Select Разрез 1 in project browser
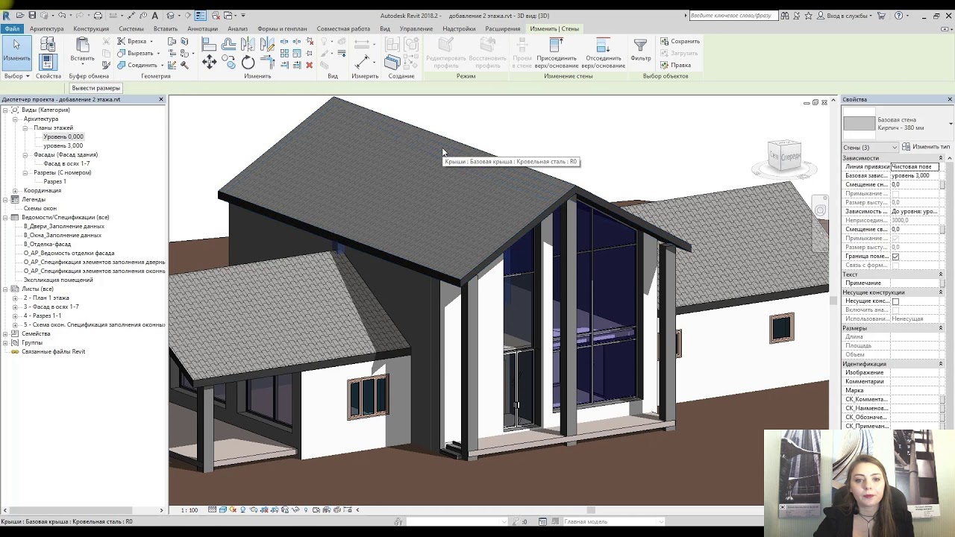 54,182
